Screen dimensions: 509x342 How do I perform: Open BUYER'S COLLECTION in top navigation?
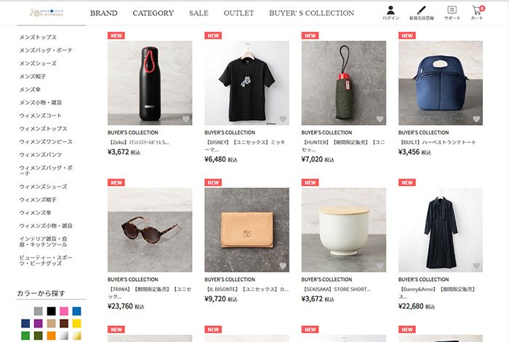[x=311, y=13]
